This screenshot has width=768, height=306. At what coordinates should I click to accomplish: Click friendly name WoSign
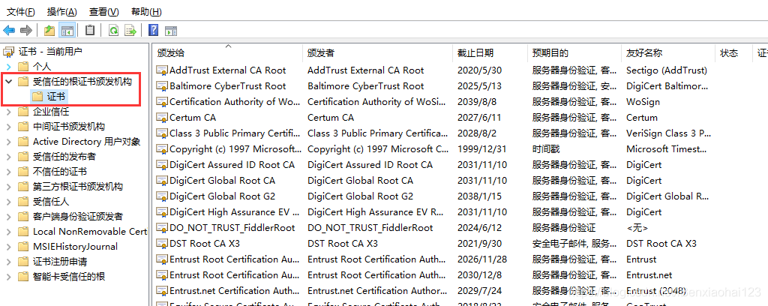pos(643,102)
